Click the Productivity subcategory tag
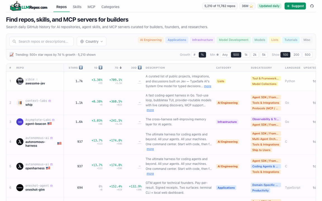 pyautogui.click(x=261, y=190)
